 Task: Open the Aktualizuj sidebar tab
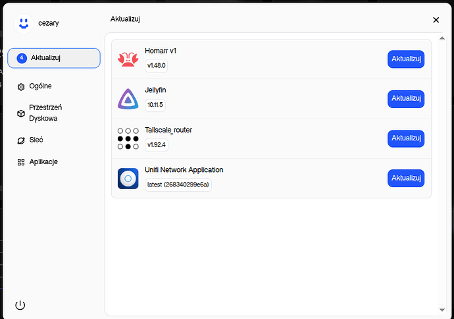pyautogui.click(x=54, y=58)
